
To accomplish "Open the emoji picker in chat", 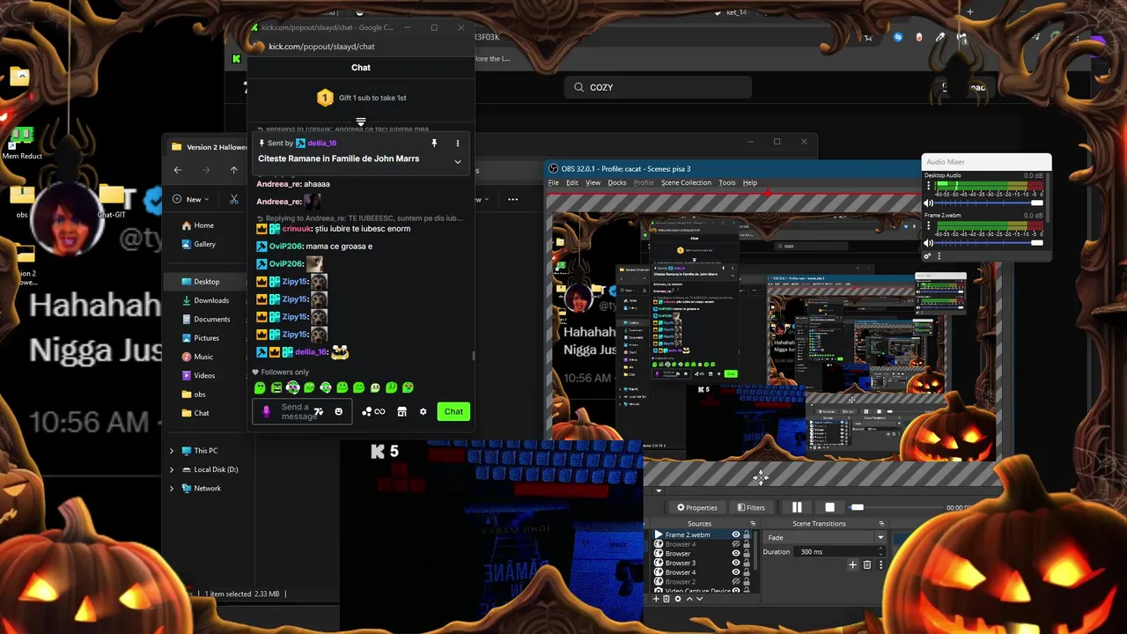I will point(339,411).
